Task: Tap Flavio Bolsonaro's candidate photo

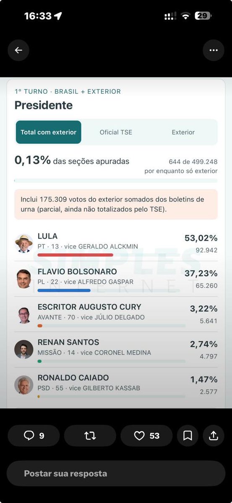Action: pyautogui.click(x=24, y=279)
